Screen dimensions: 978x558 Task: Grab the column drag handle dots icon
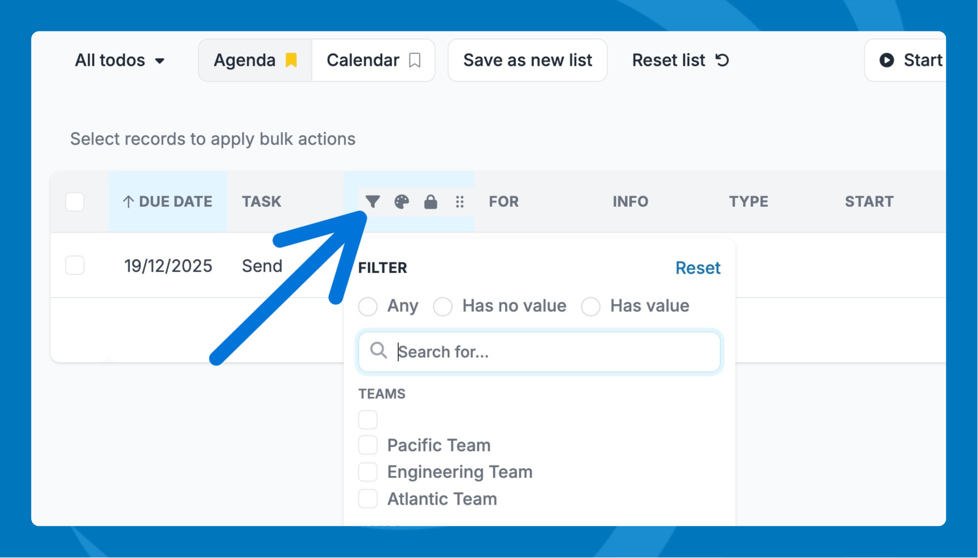tap(460, 202)
